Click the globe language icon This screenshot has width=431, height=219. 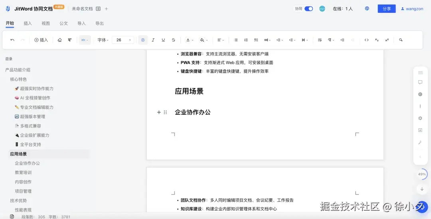click(x=367, y=8)
